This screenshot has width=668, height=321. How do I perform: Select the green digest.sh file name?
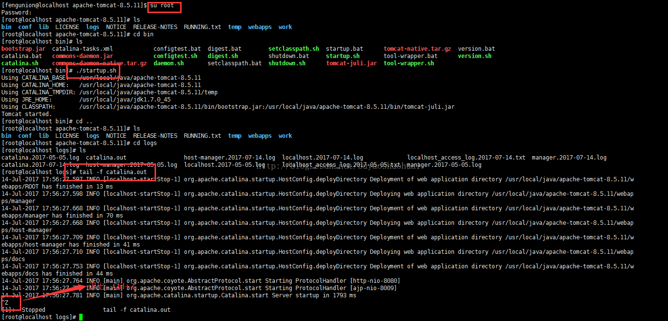tap(223, 56)
